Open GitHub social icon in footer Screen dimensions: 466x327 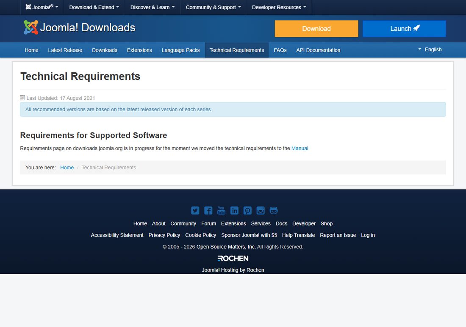(273, 210)
